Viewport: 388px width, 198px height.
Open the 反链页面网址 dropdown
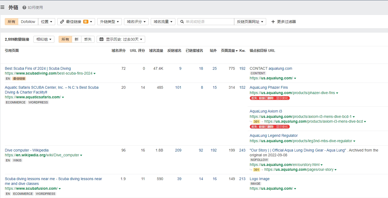250,22
